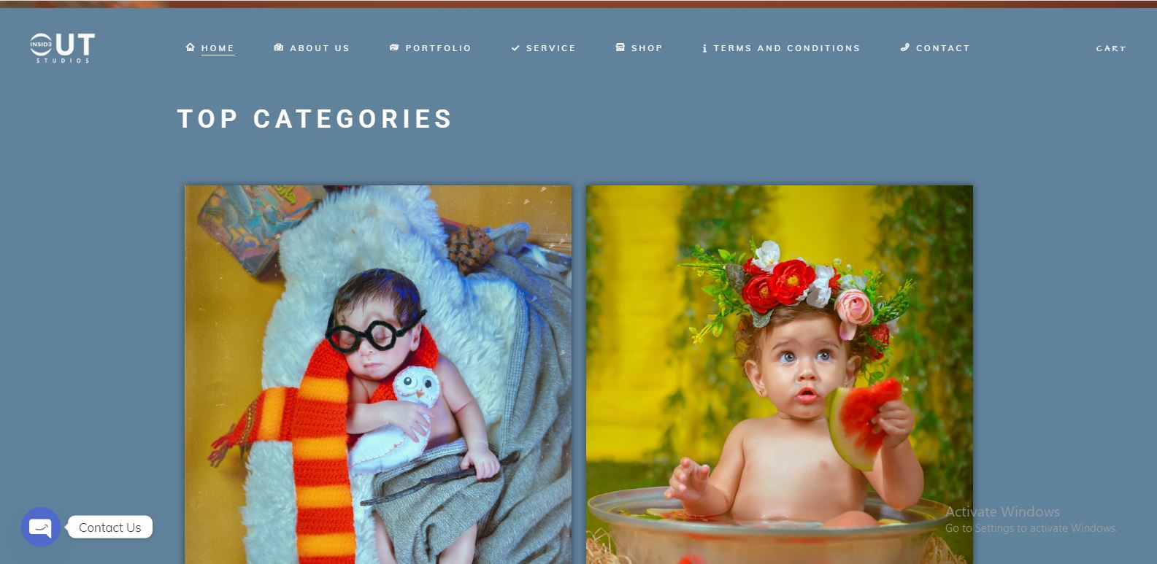Visit the SHOP page

point(647,48)
